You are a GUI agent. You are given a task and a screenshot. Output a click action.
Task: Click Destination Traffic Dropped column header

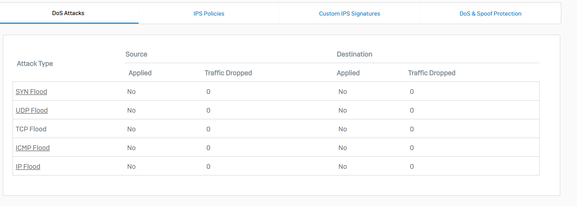pyautogui.click(x=432, y=73)
